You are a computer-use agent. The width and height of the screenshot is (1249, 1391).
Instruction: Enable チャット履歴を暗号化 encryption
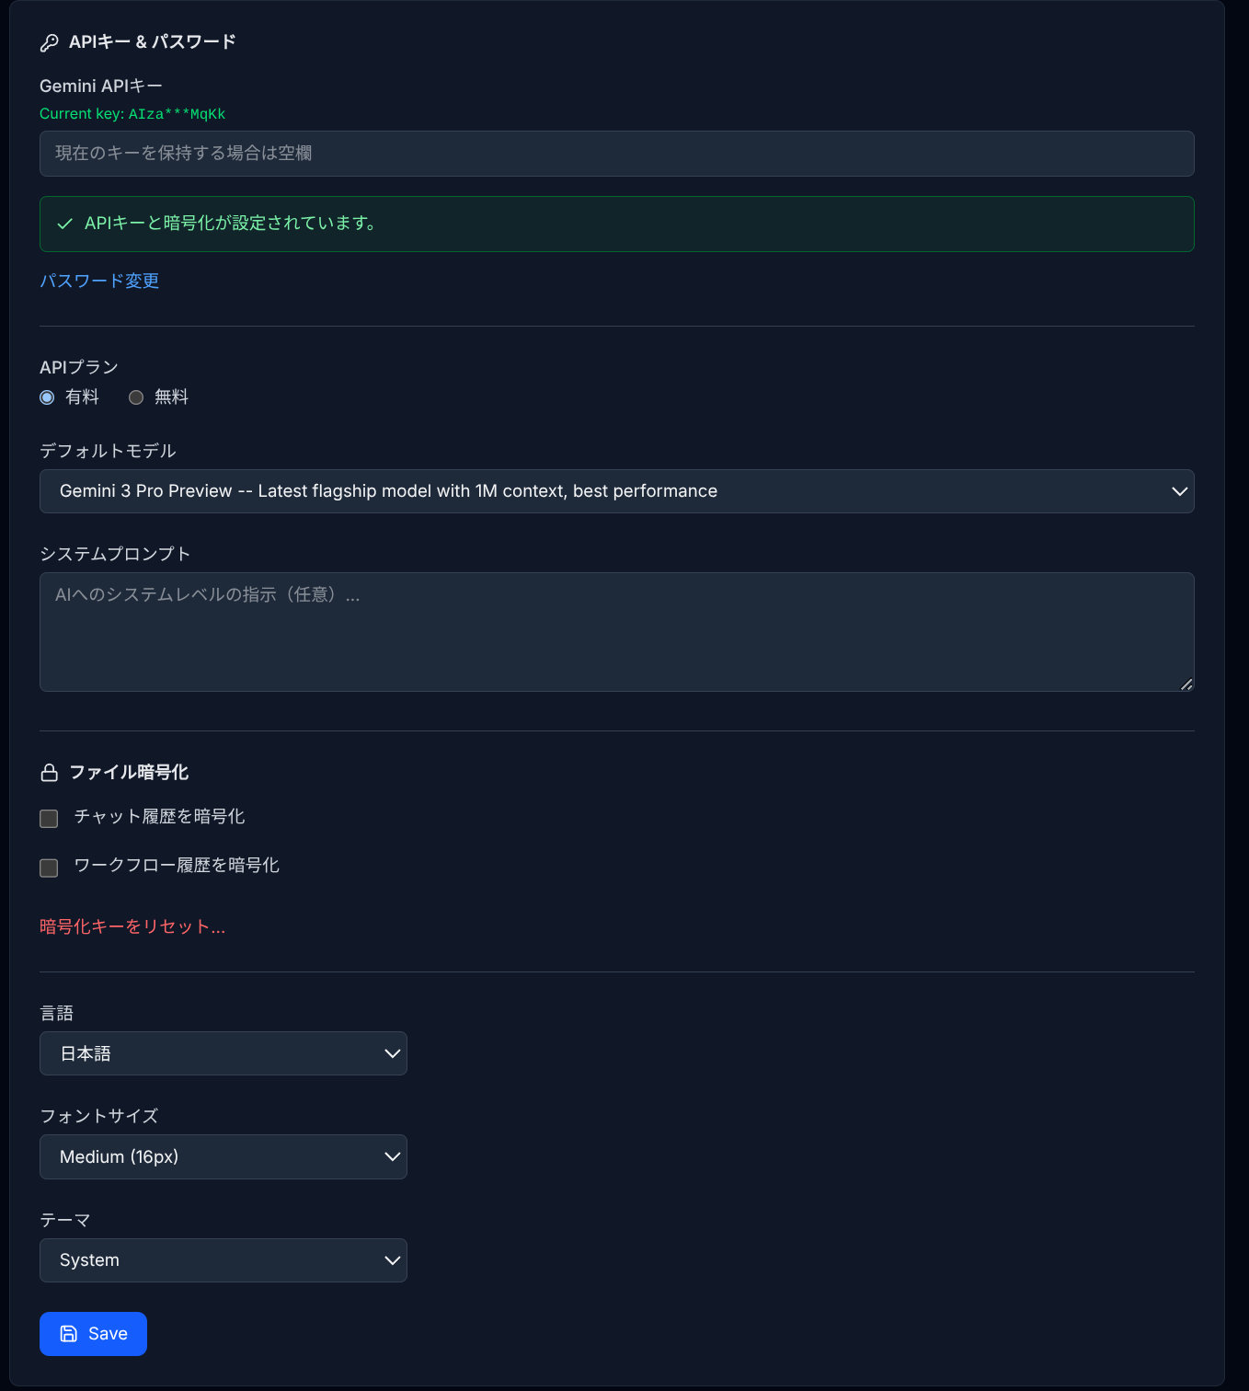49,818
